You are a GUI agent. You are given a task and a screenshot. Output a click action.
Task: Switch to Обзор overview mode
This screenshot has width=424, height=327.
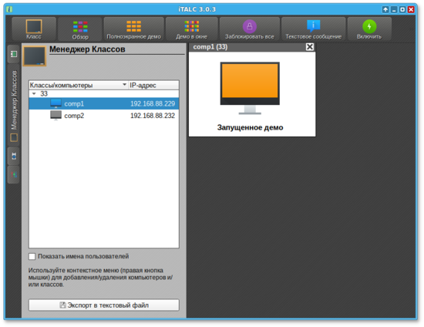coord(80,29)
